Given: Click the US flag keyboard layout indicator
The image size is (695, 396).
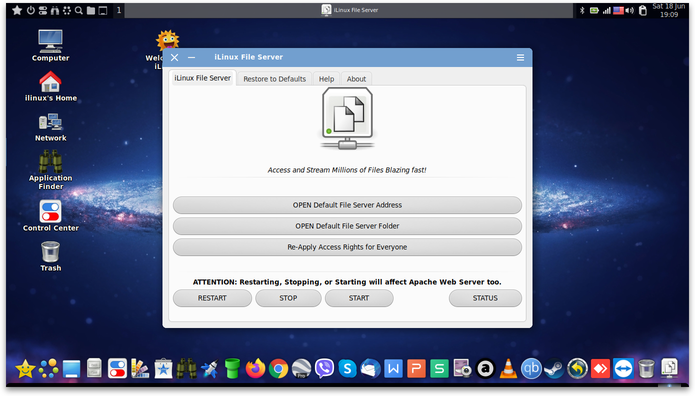Looking at the screenshot, I should 618,10.
